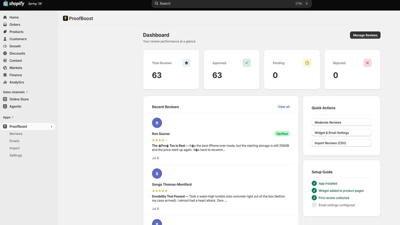
Task: Click the Pending 0 card
Action: (292, 69)
